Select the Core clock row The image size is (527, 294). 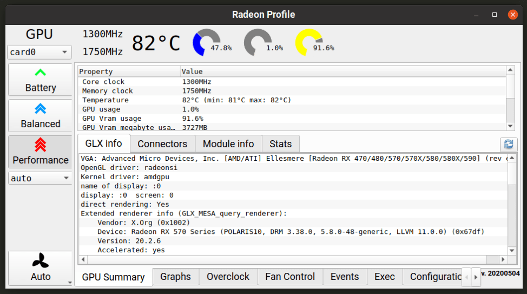[x=292, y=82]
